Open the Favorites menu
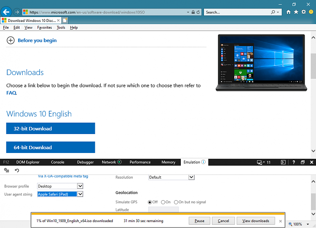The image size is (316, 228). point(45,27)
